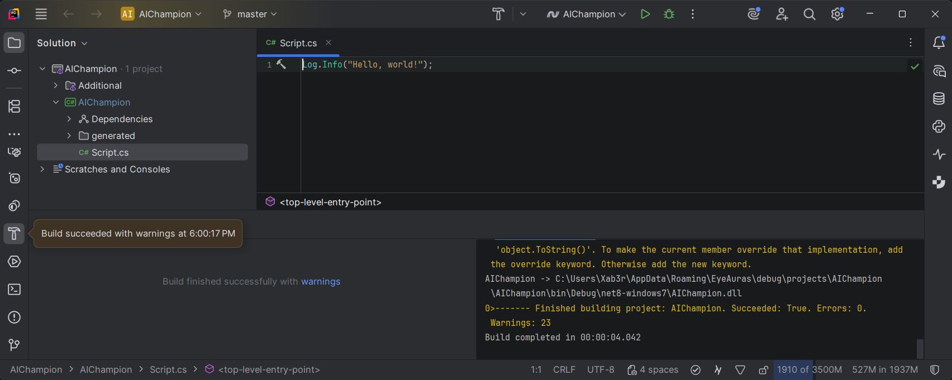952x380 pixels.
Task: Start debugging with the bug icon
Action: click(669, 14)
